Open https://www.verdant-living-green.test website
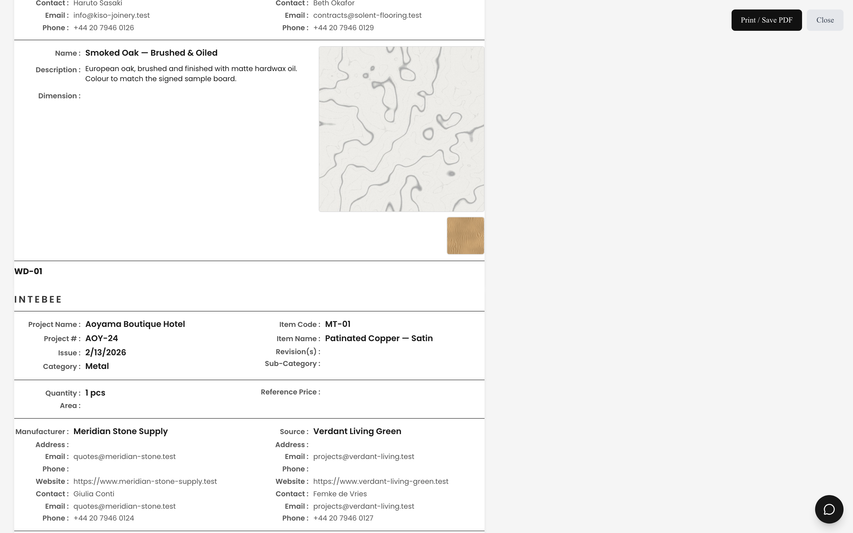 pyautogui.click(x=381, y=481)
